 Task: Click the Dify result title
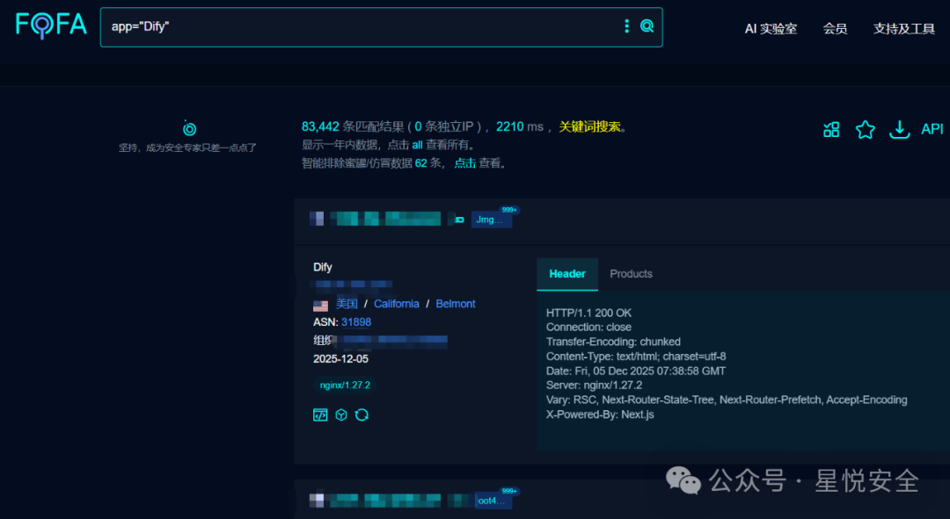pos(322,267)
